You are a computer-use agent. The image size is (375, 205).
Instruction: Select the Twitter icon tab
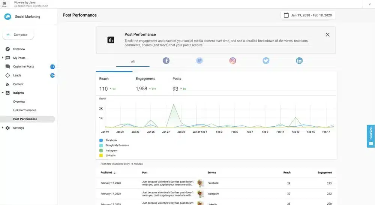coord(266,61)
